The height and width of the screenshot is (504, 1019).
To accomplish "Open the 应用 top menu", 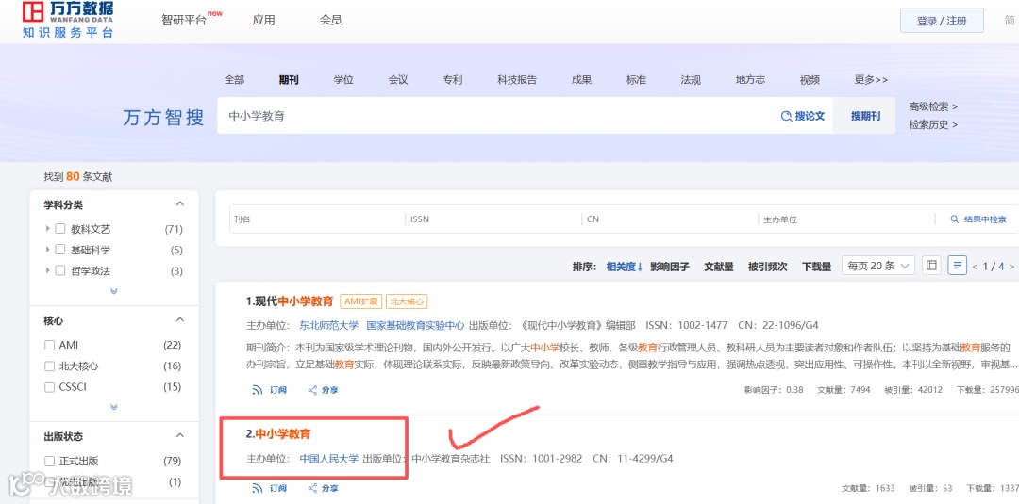I will point(264,20).
